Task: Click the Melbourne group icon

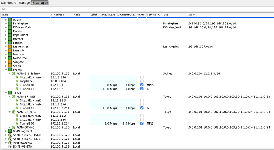Action: tap(10, 58)
